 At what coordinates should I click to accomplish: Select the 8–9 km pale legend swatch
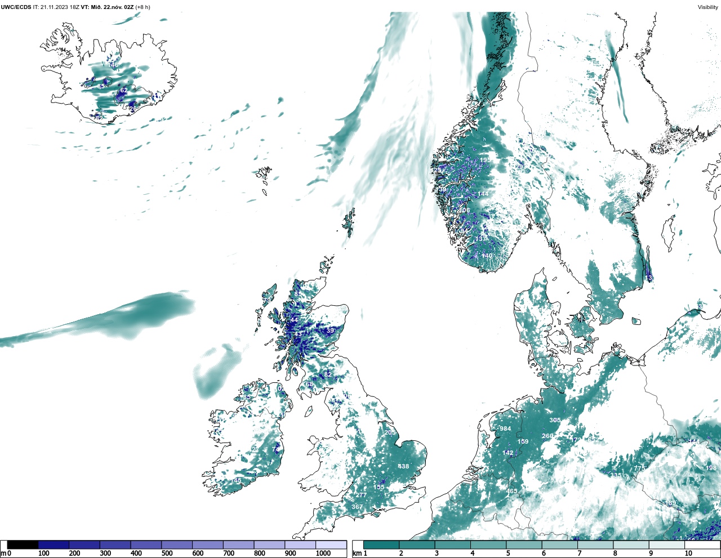click(631, 544)
